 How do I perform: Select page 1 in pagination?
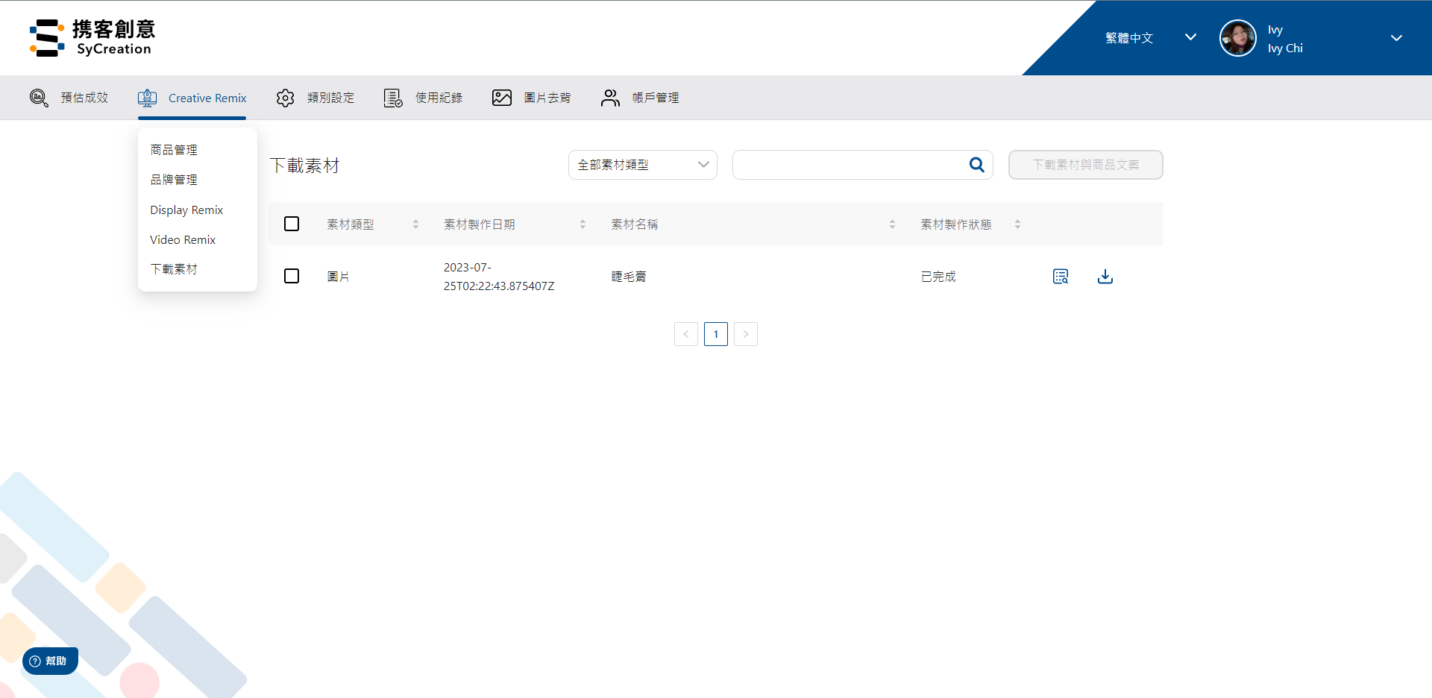point(716,334)
